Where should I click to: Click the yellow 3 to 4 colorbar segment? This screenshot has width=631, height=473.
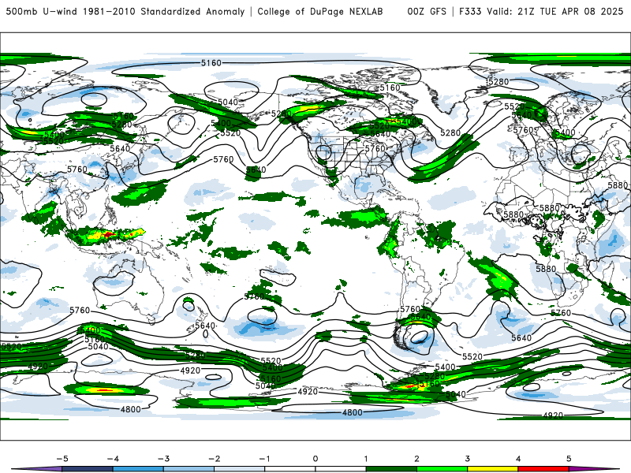[492, 469]
